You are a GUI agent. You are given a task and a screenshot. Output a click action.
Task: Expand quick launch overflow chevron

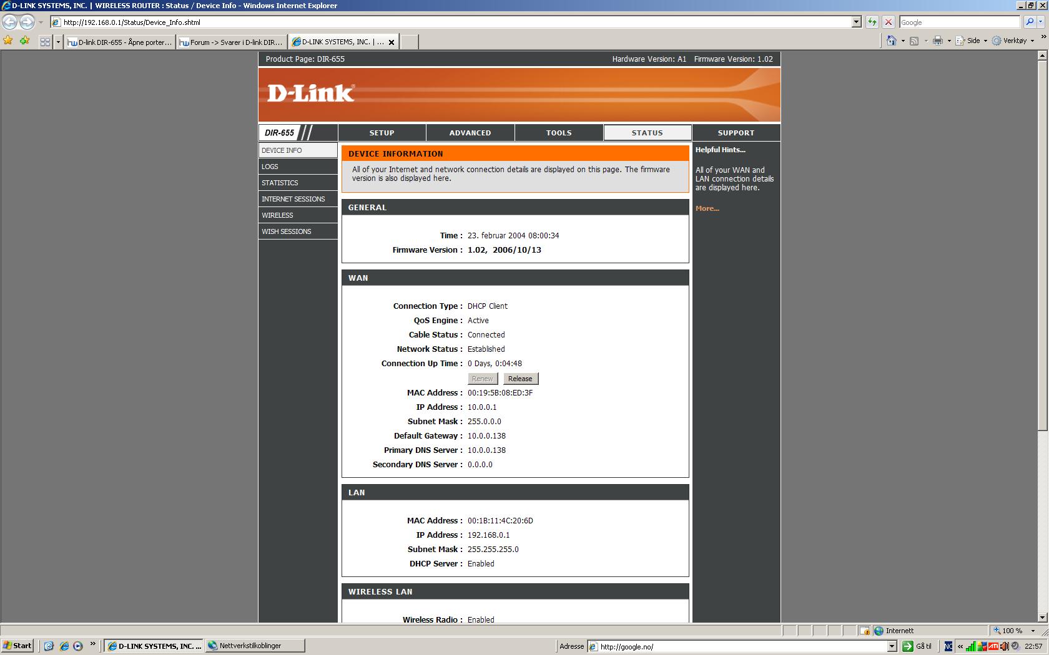coord(93,644)
